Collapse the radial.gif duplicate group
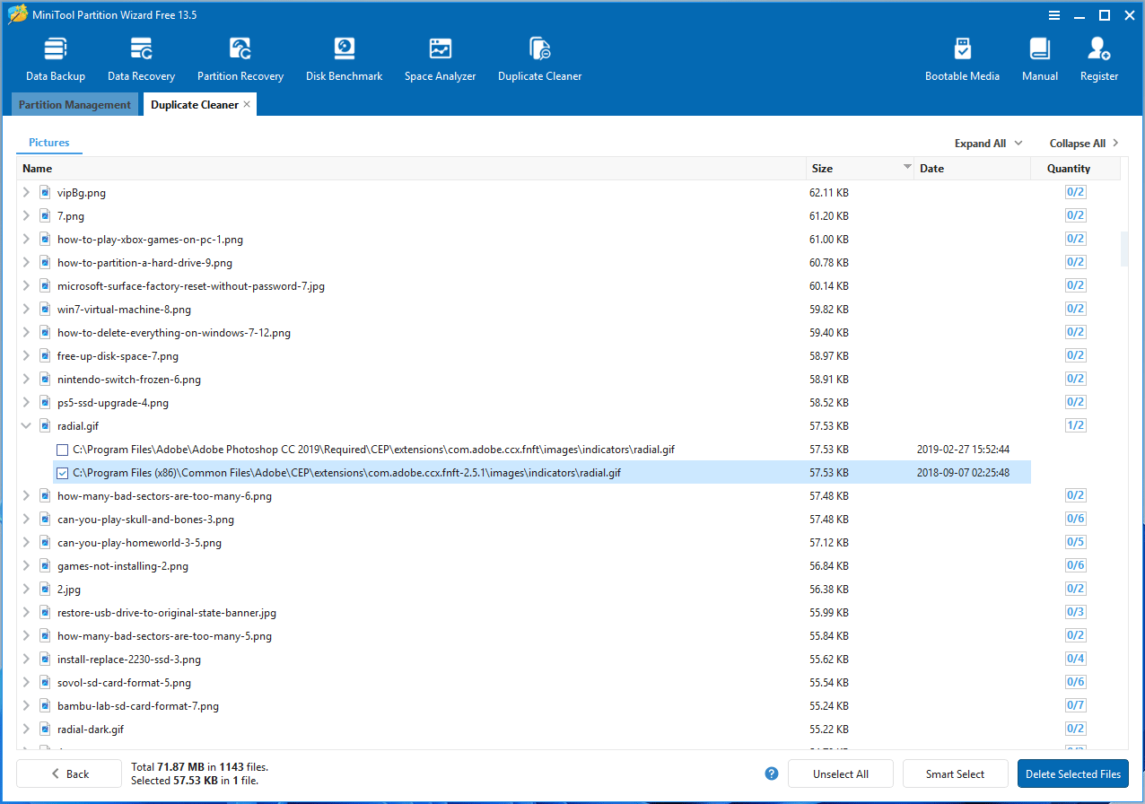This screenshot has width=1145, height=804. click(25, 425)
